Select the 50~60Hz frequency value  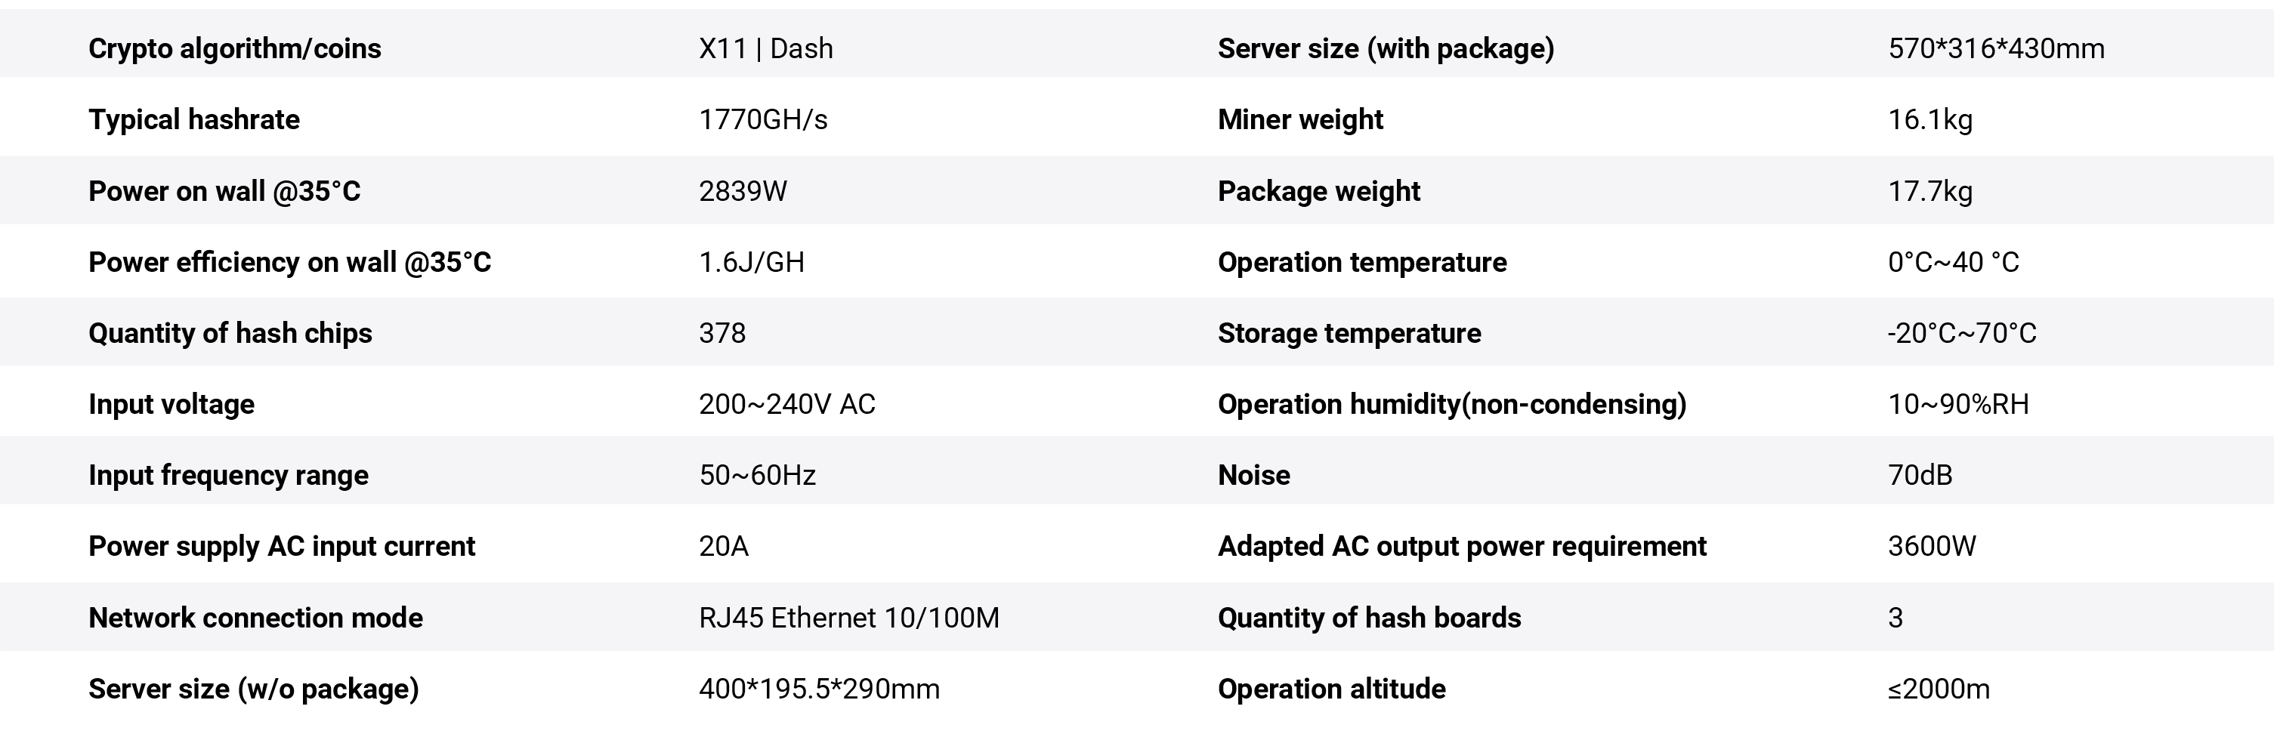click(x=756, y=475)
